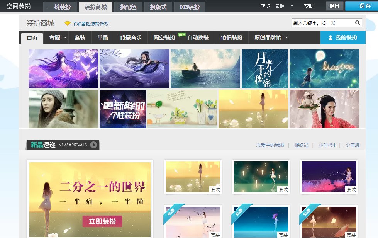The width and height of the screenshot is (378, 238).
Task: Click the keyword search input field
Action: coord(323,23)
